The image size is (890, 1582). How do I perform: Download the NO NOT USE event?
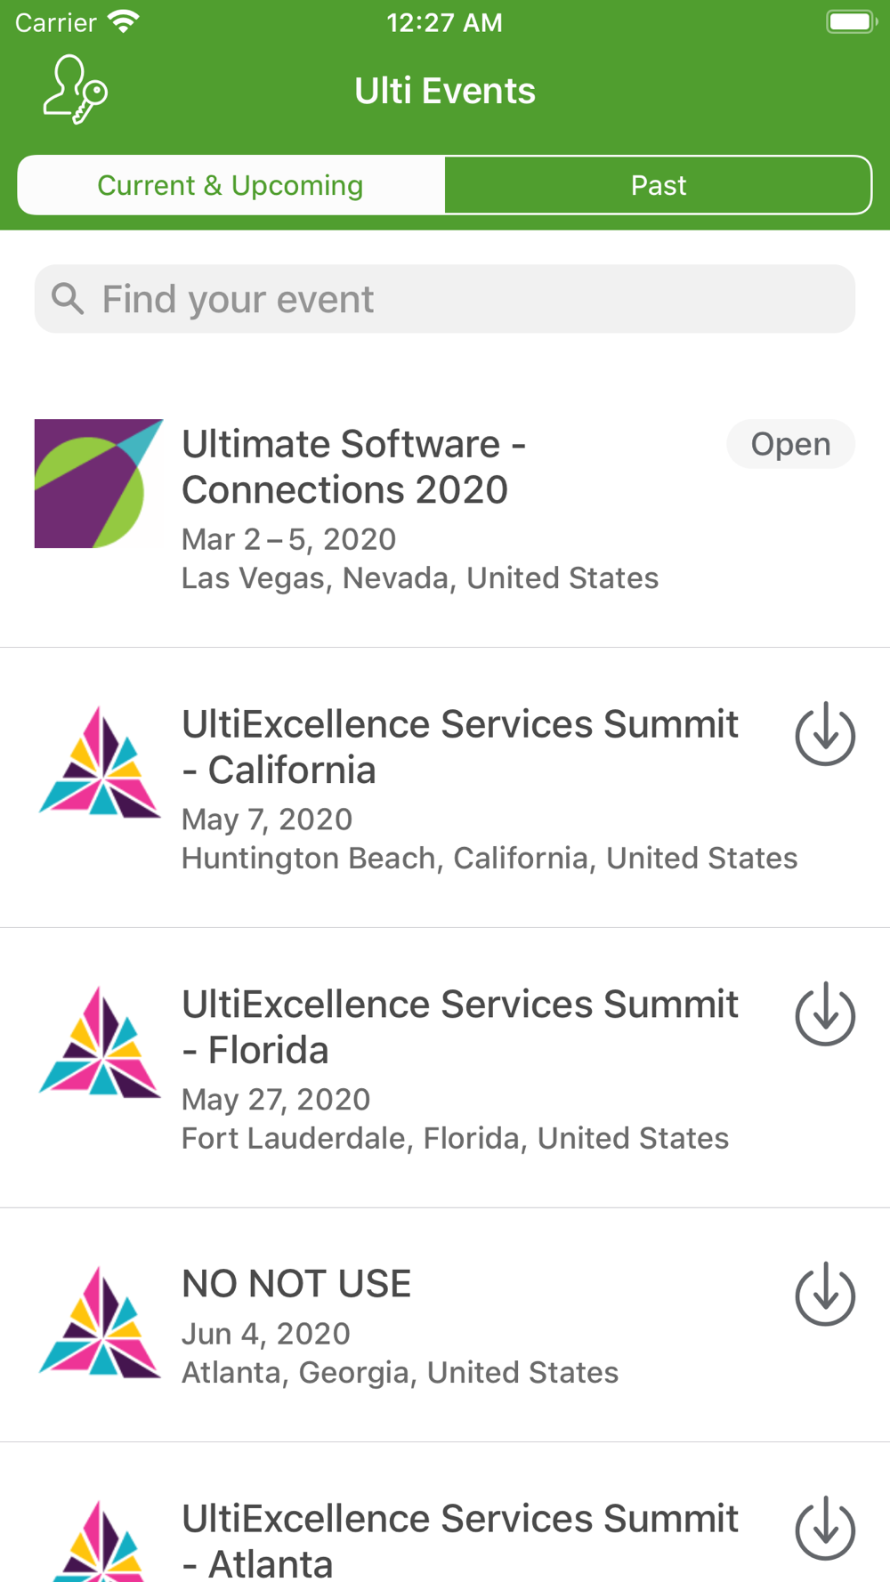pyautogui.click(x=825, y=1295)
